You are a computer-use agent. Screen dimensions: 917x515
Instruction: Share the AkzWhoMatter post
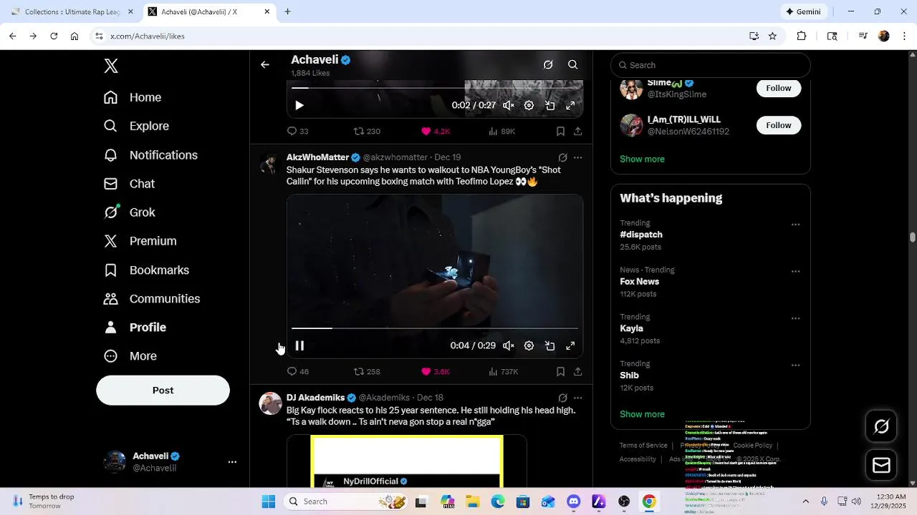click(577, 372)
